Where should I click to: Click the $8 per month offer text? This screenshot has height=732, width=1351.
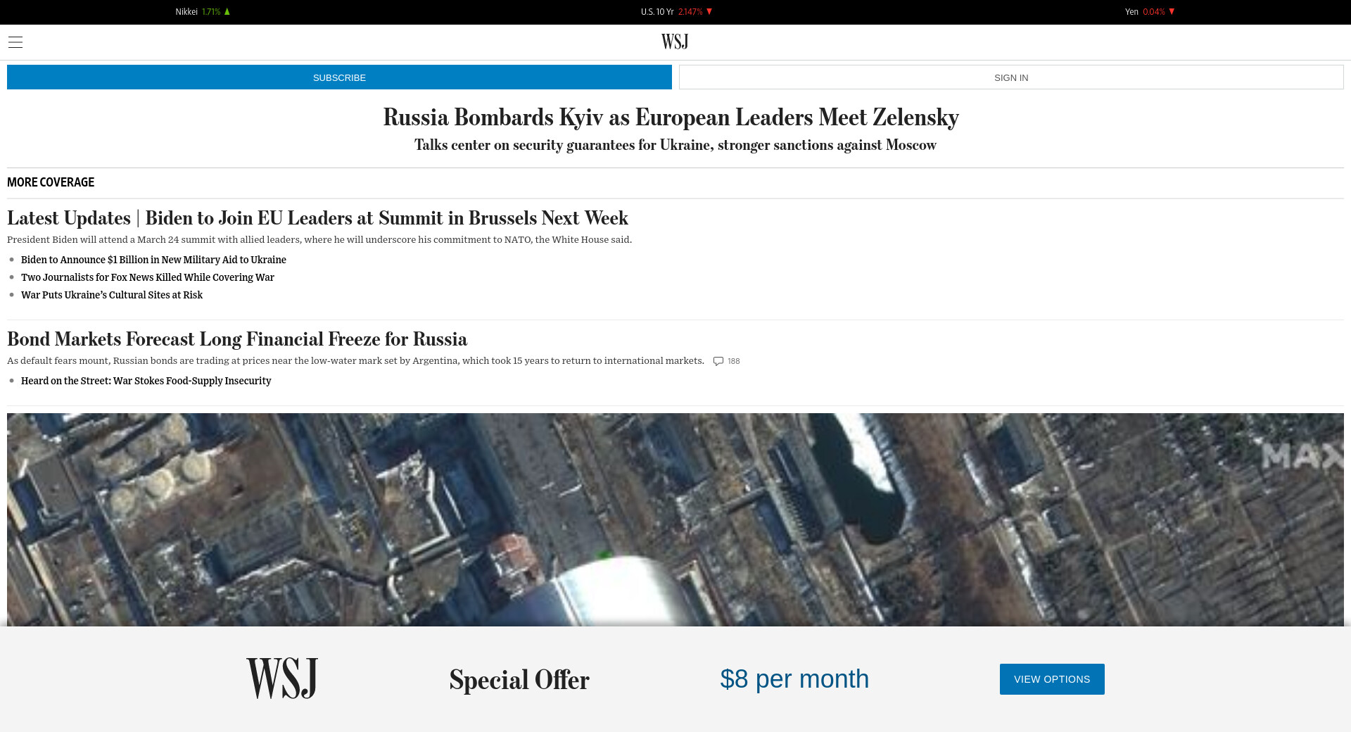pyautogui.click(x=794, y=679)
